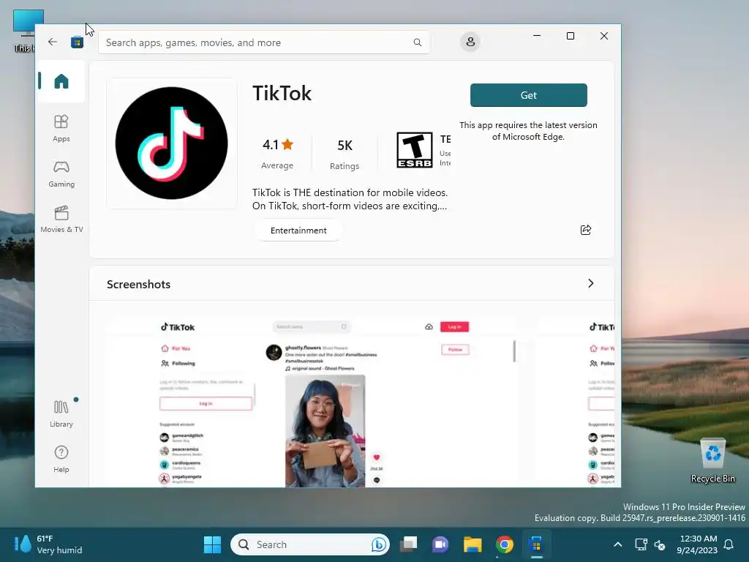Image resolution: width=749 pixels, height=562 pixels.
Task: Open the Apps section
Action: tap(61, 128)
